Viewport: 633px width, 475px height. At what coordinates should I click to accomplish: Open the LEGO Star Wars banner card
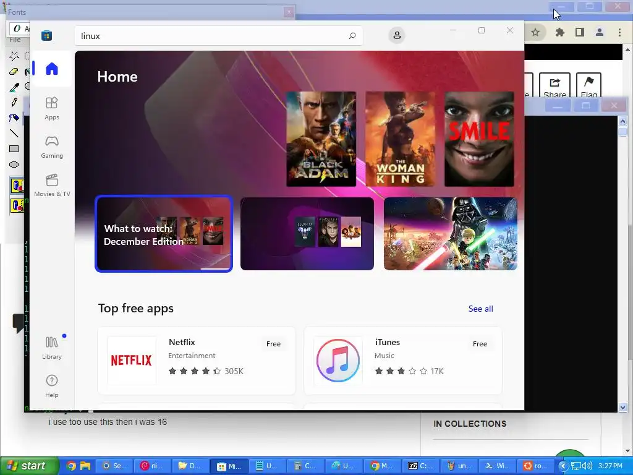click(451, 234)
